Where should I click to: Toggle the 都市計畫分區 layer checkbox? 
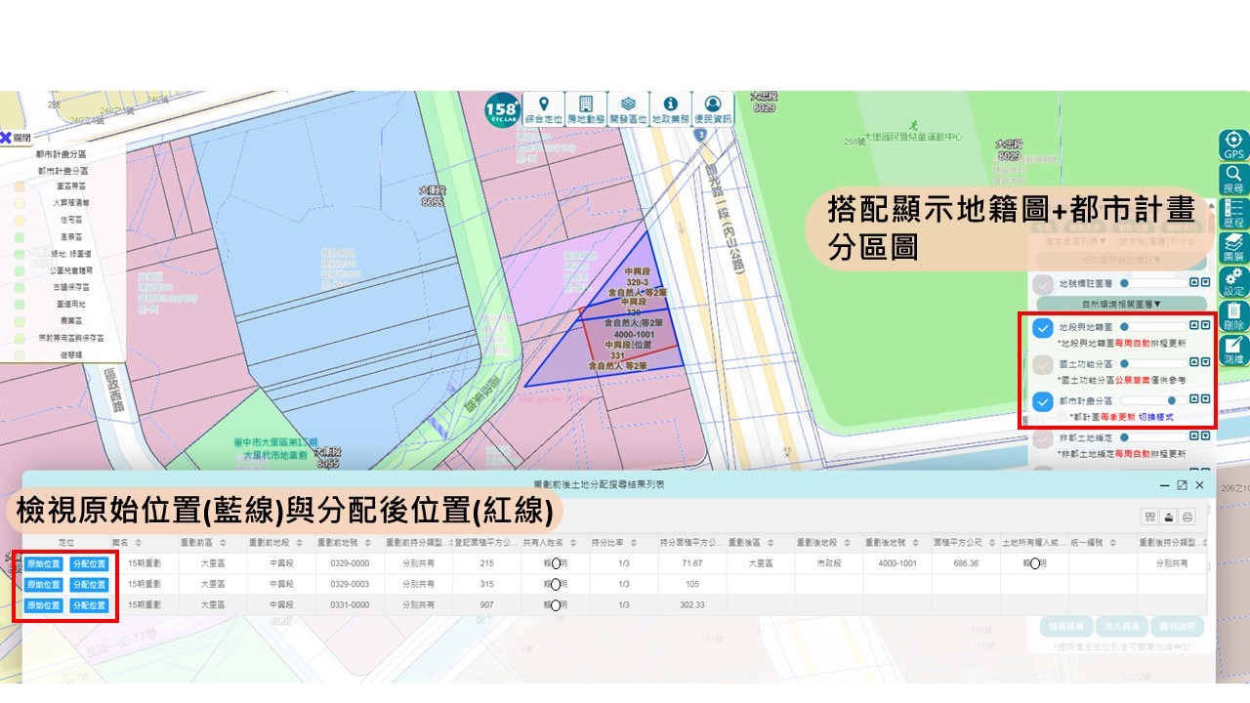tap(1042, 400)
